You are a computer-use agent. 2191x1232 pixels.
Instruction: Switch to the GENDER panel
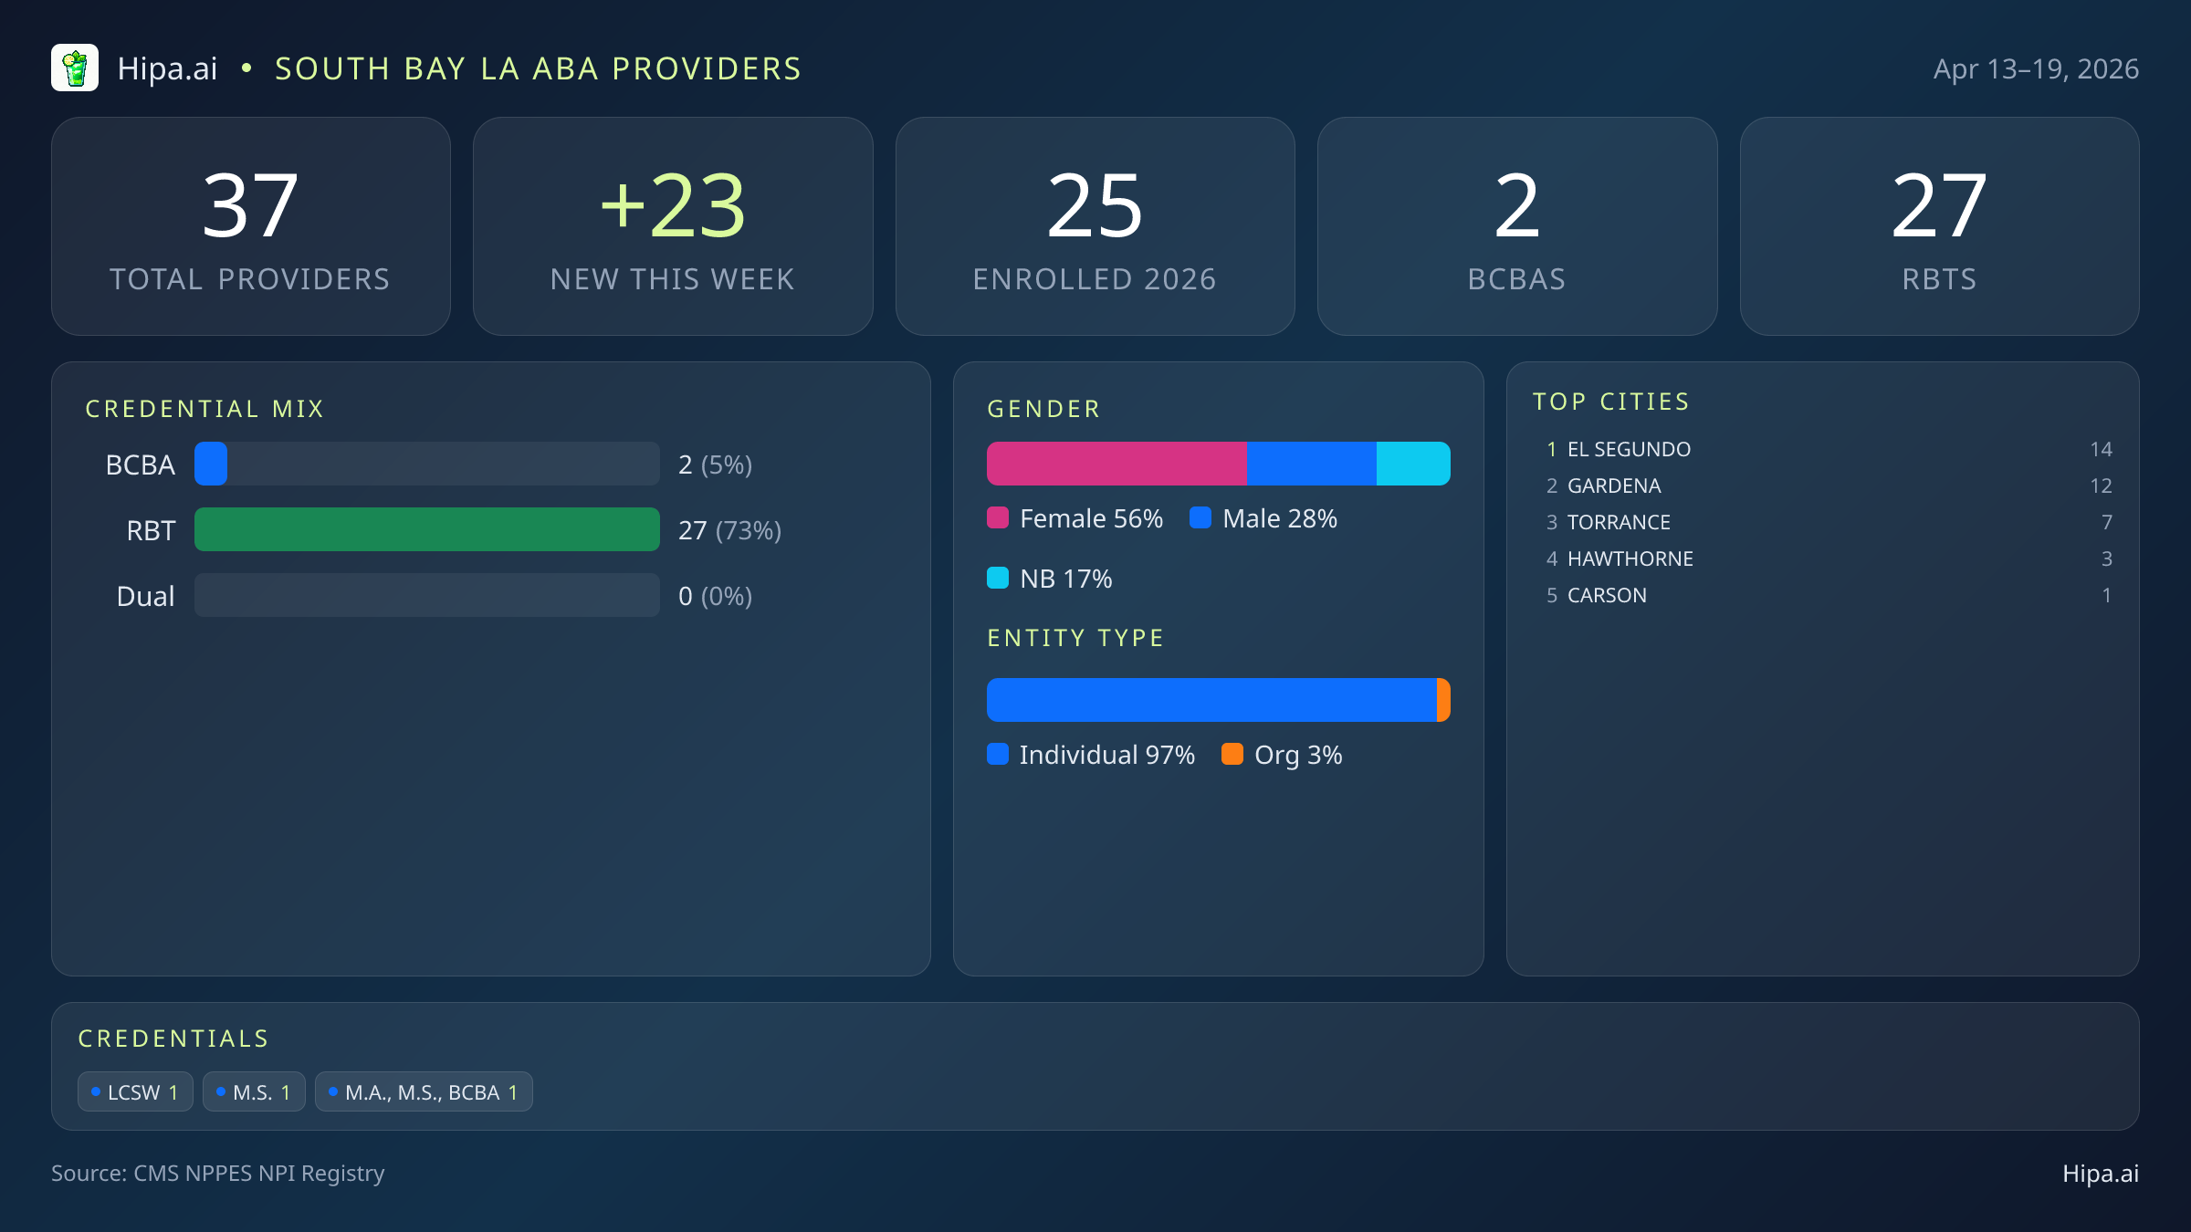click(1043, 408)
